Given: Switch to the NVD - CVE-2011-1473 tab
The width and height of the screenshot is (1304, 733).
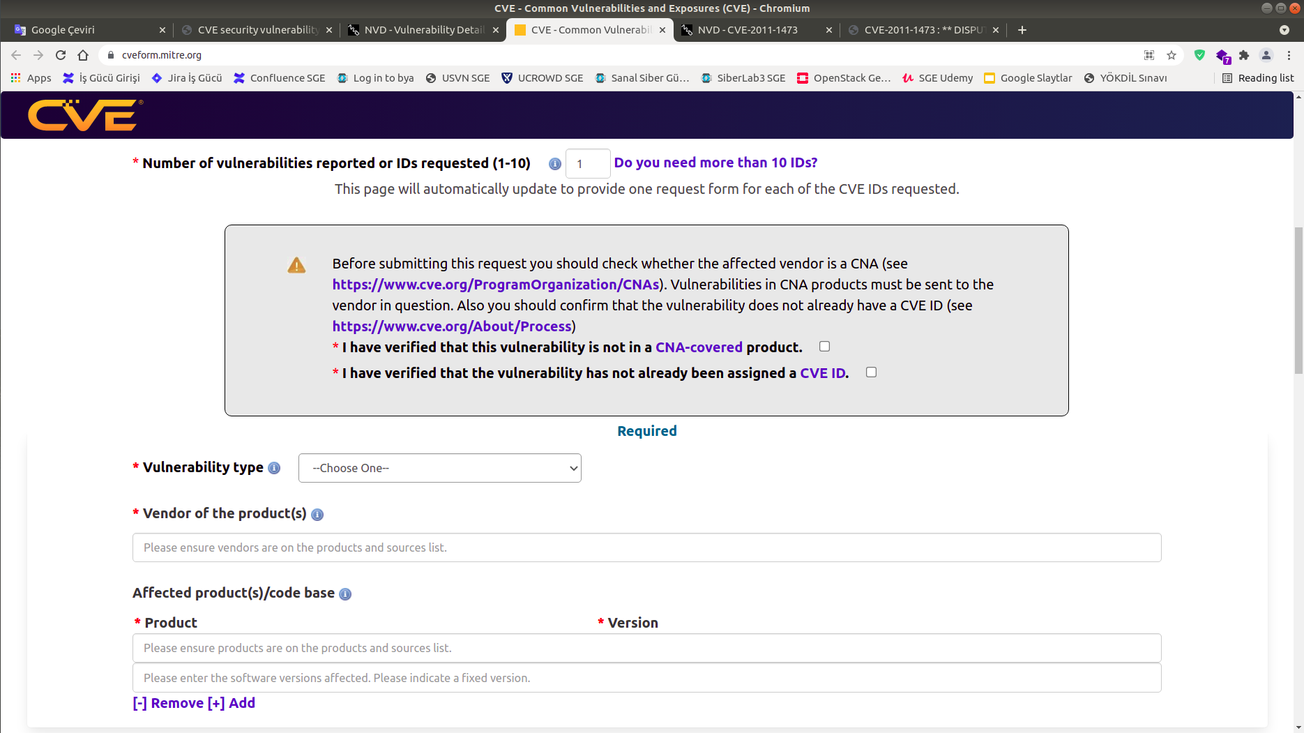Looking at the screenshot, I should (x=755, y=30).
